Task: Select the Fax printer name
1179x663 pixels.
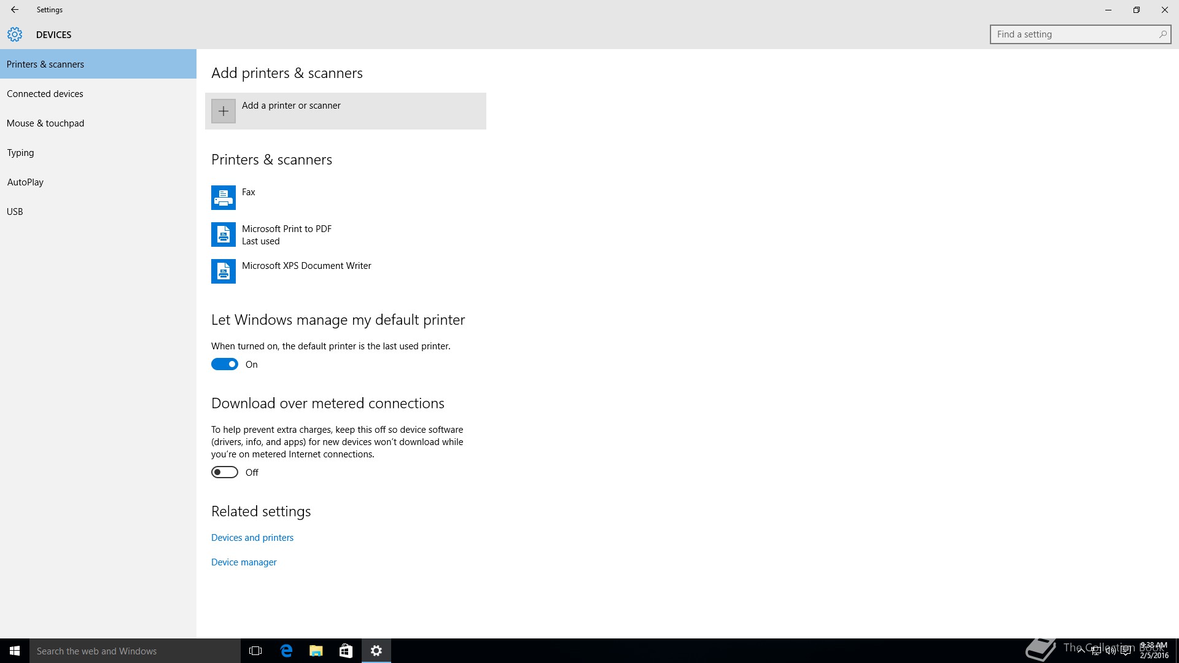Action: pos(249,192)
